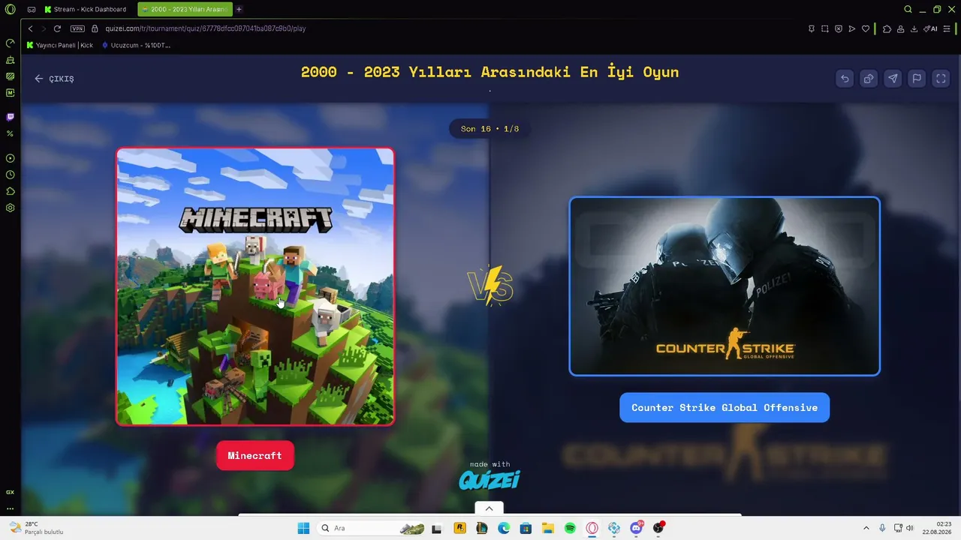Share the quiz with the paper-plane button

point(893,79)
